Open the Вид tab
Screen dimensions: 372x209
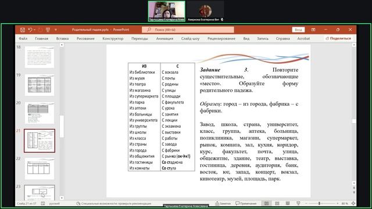tap(246, 38)
